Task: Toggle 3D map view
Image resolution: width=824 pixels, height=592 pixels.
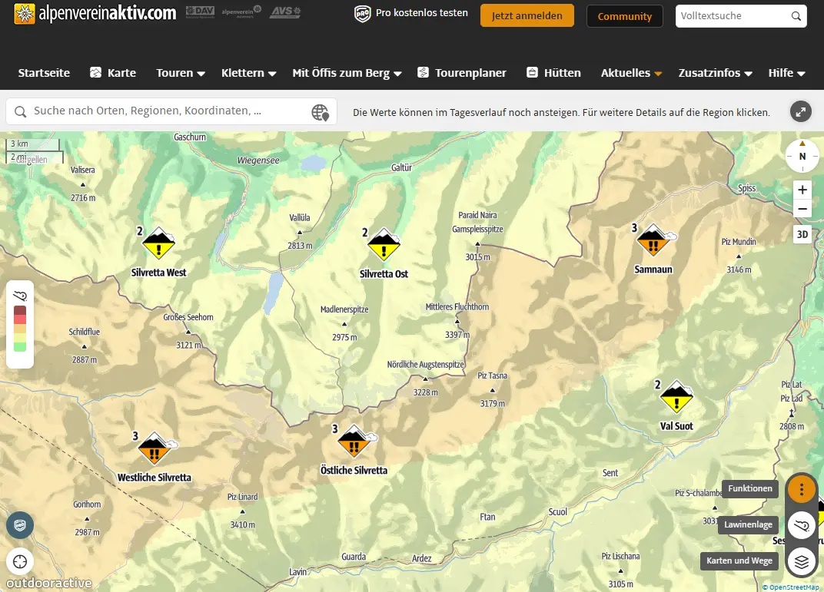Action: (x=802, y=235)
